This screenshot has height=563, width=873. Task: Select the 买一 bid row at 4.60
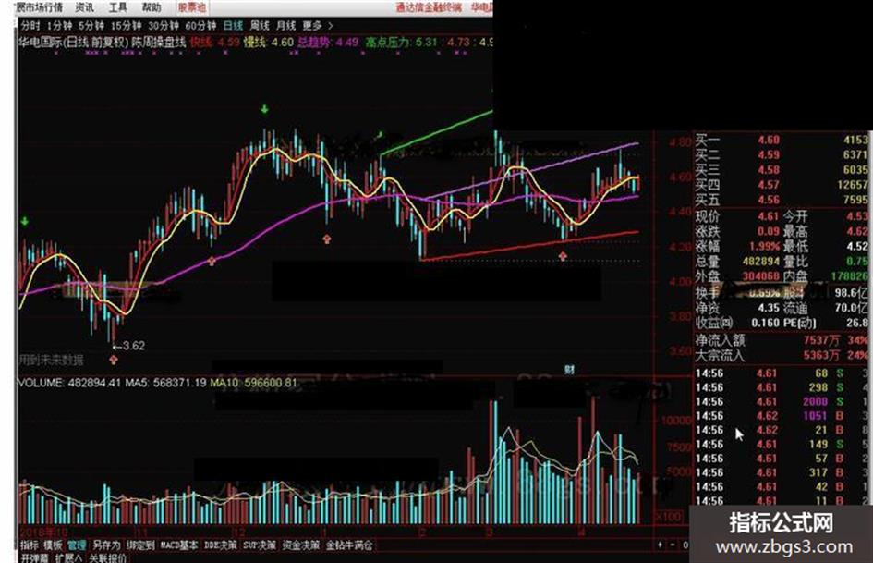pos(782,140)
